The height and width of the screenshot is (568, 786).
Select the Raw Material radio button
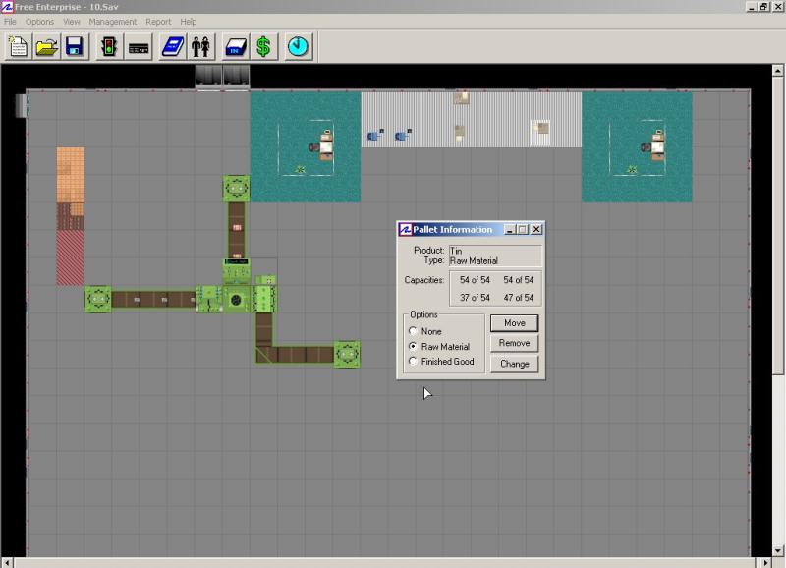click(413, 347)
